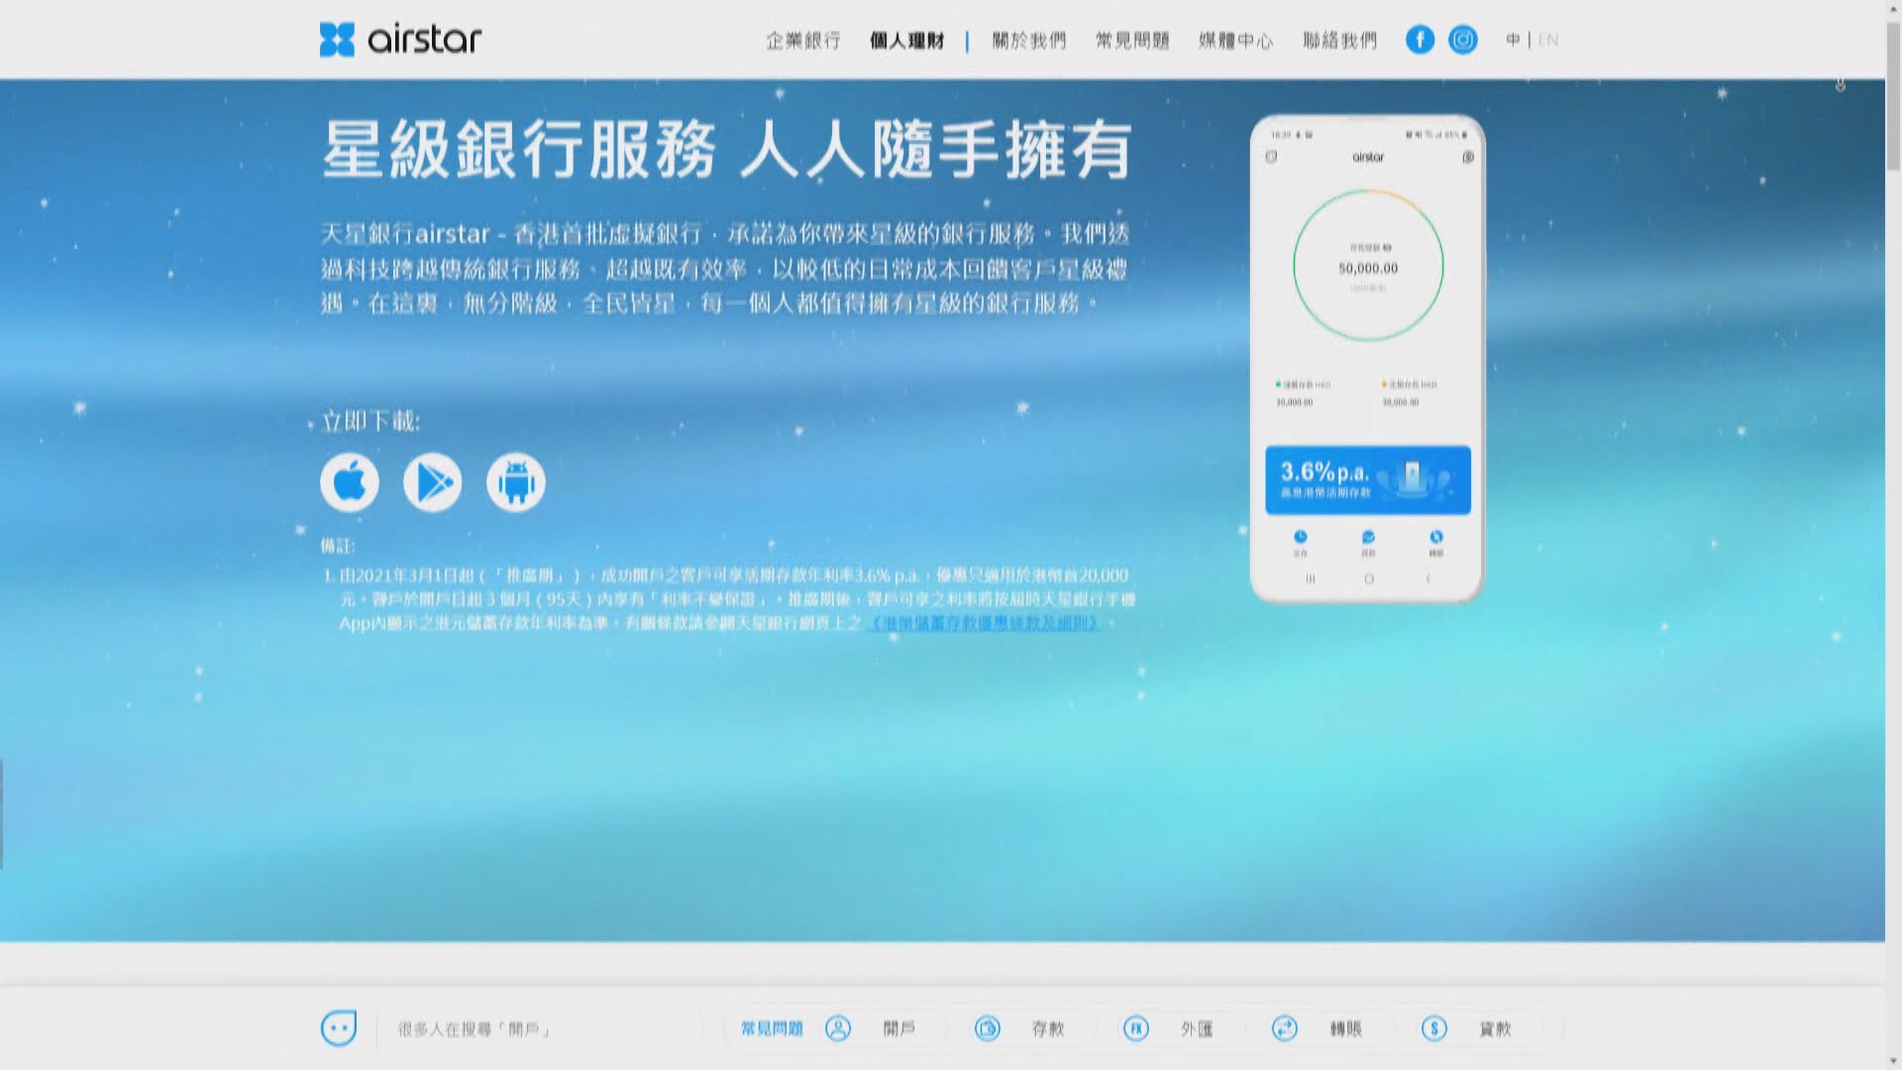Click the transfer arrows icon beside 轉賬
The width and height of the screenshot is (1902, 1070).
click(x=1285, y=1029)
